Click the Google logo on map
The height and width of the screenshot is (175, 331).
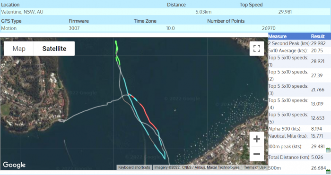14,165
